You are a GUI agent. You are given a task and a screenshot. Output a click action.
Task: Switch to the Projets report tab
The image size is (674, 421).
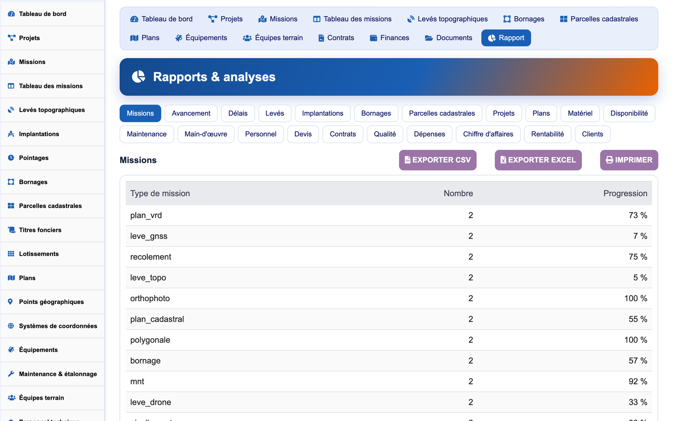click(x=504, y=113)
